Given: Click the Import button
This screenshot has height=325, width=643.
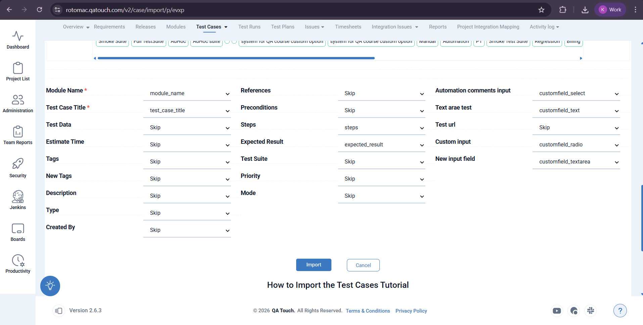Looking at the screenshot, I should pyautogui.click(x=314, y=265).
